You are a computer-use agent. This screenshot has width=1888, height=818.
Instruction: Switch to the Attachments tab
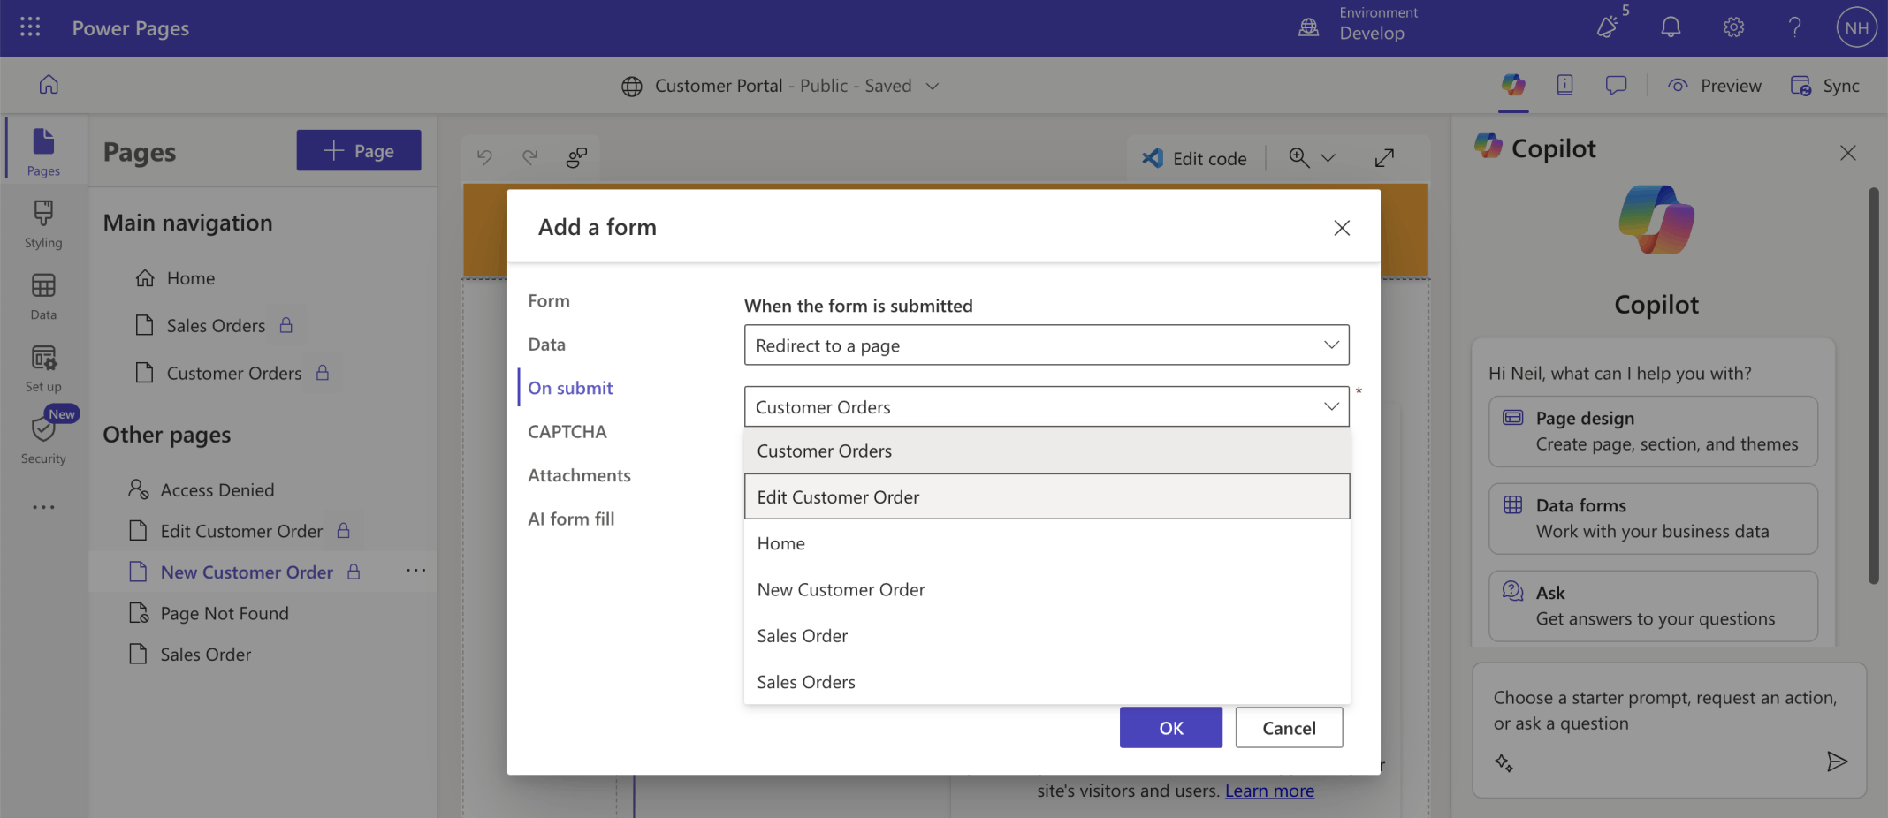pos(579,475)
